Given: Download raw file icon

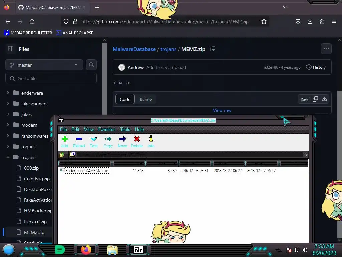Looking at the screenshot, I should click(324, 99).
